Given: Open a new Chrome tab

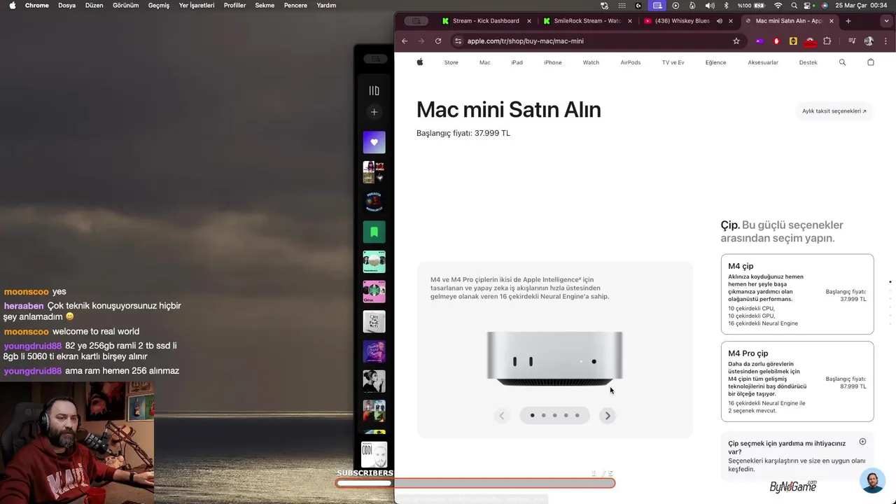Looking at the screenshot, I should pos(848,21).
